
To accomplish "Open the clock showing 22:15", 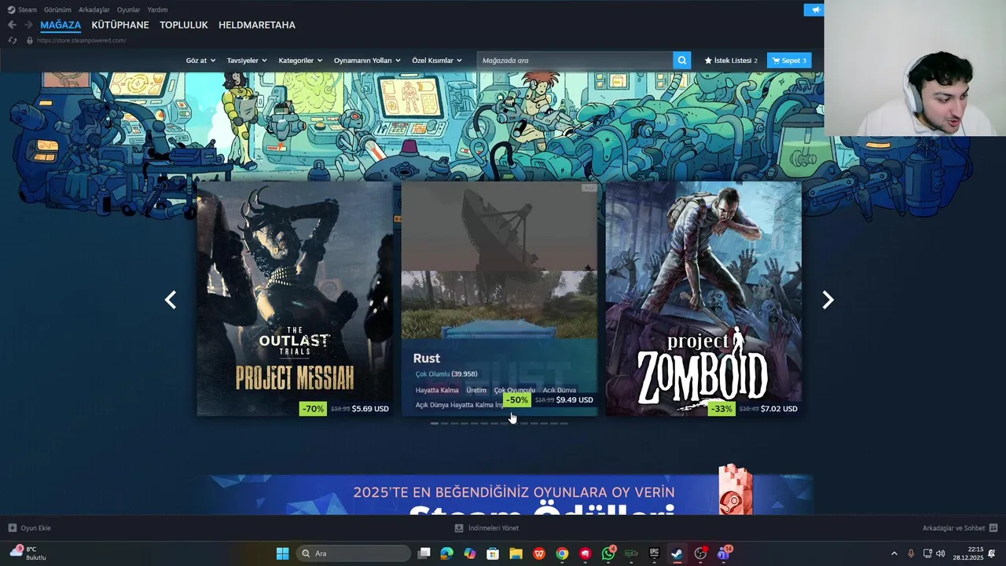I will (x=968, y=553).
